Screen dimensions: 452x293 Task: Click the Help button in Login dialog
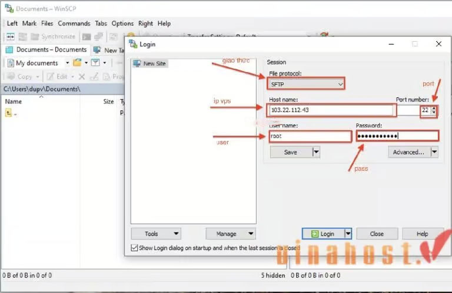pyautogui.click(x=423, y=234)
